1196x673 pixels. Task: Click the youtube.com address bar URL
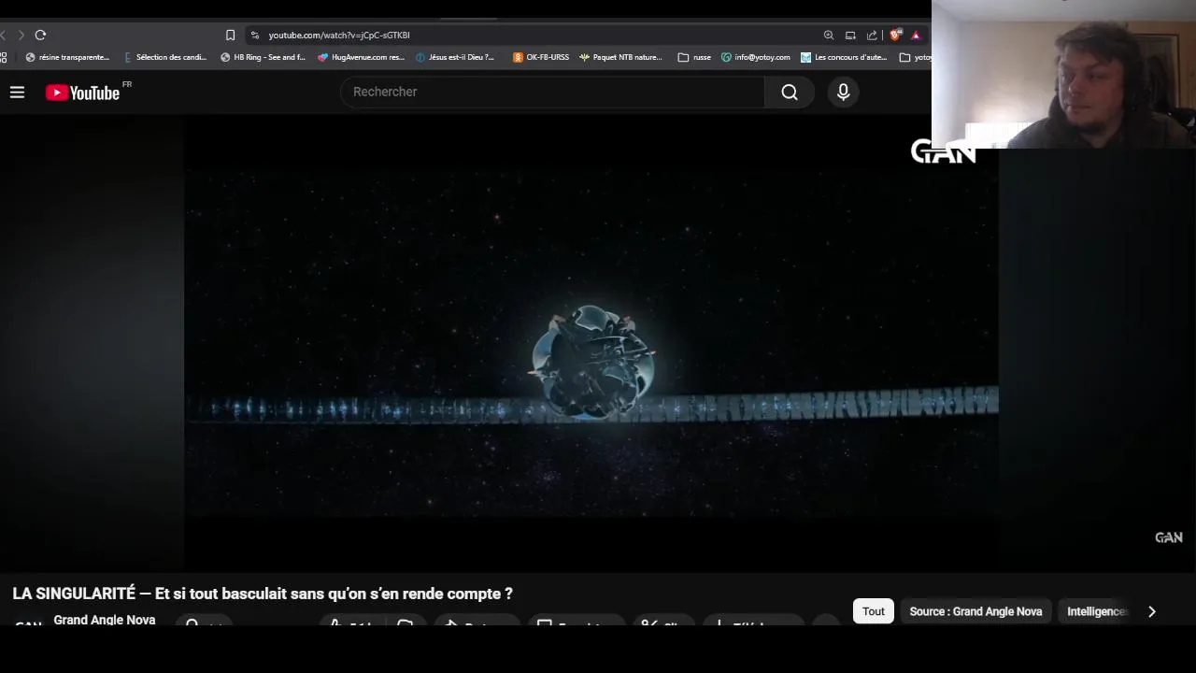tap(338, 36)
